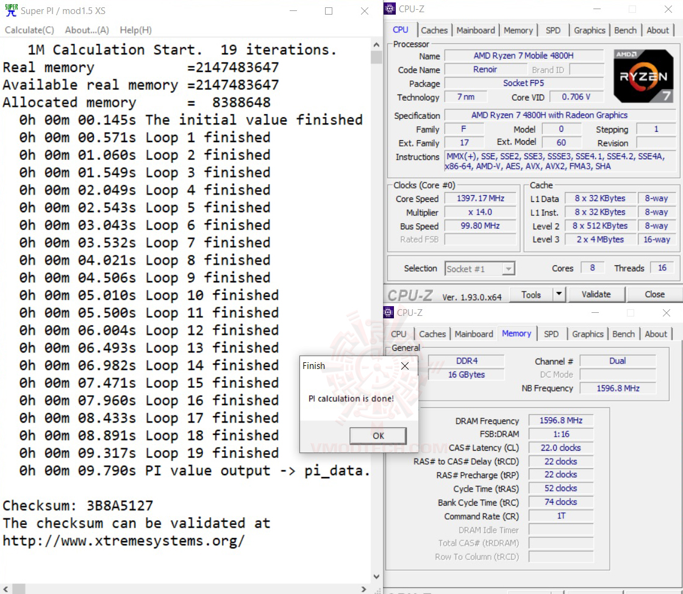The image size is (683, 594).
Task: Click the Bank Cycle Time value 74 clocks
Action: click(x=560, y=502)
